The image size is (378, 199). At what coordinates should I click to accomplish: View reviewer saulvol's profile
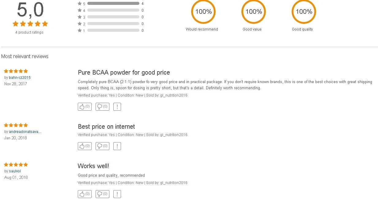tap(15, 171)
